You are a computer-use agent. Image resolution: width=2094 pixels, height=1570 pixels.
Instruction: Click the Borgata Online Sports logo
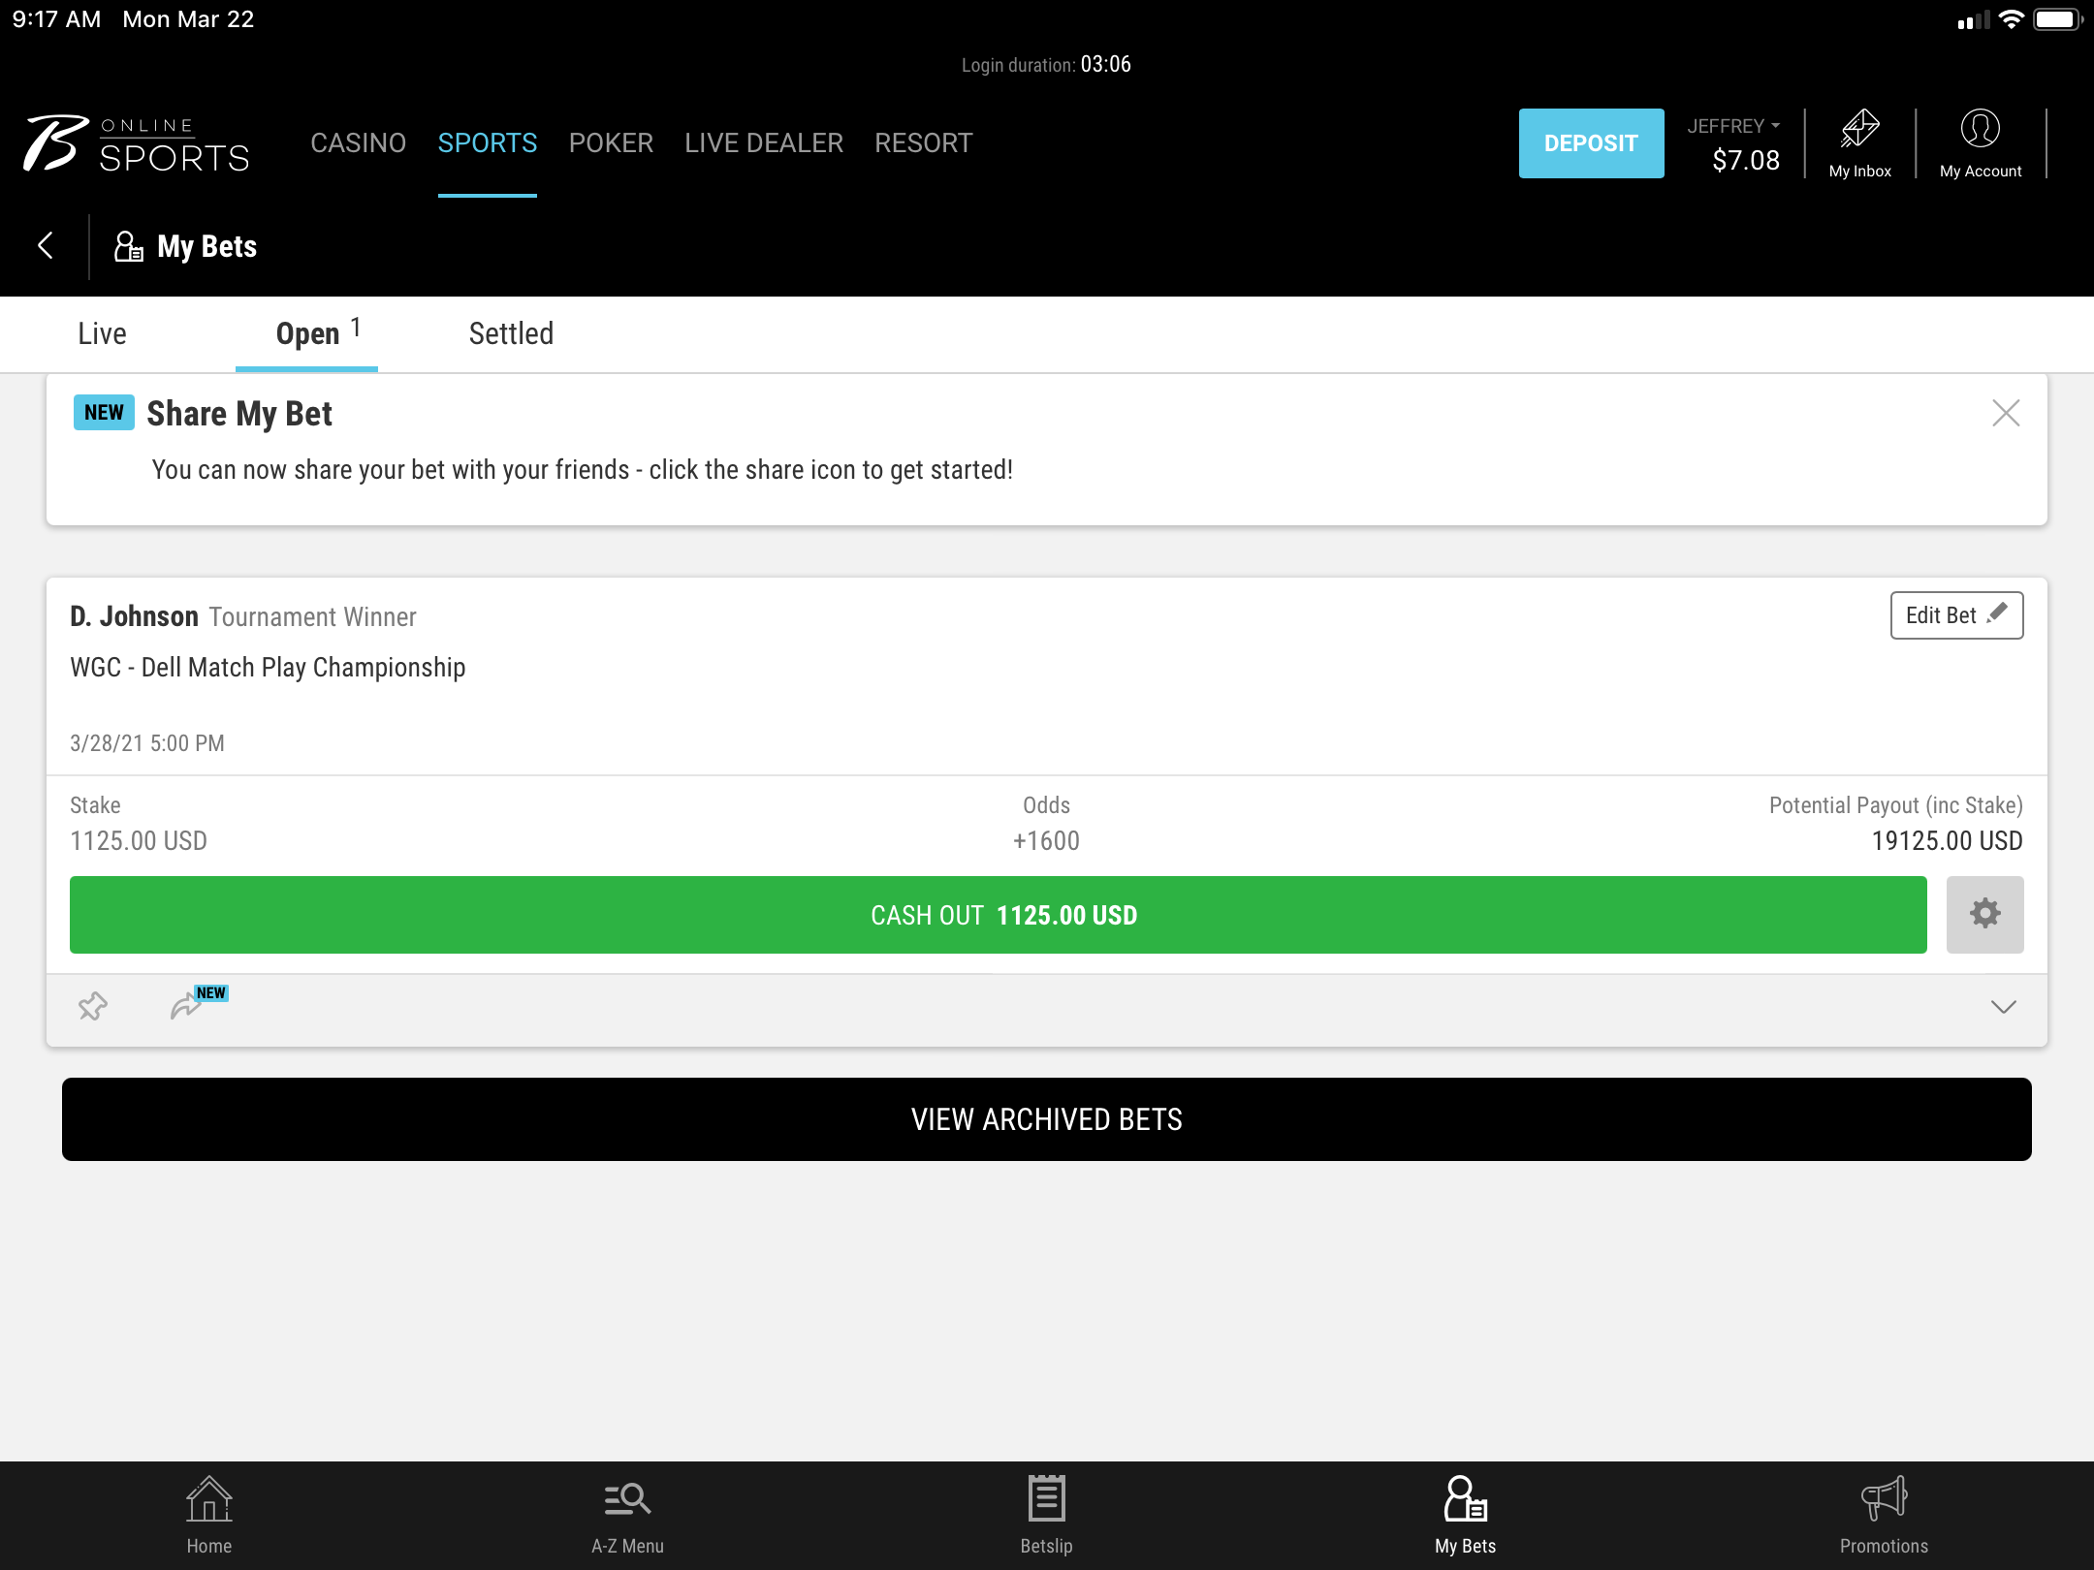[137, 144]
